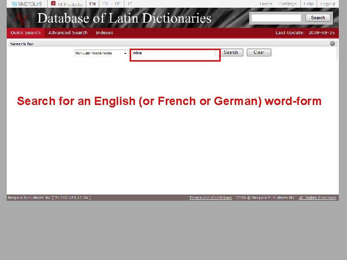Screen dimensions: 347x260
Task: Open Terms and Conditions link
Action: (211, 198)
